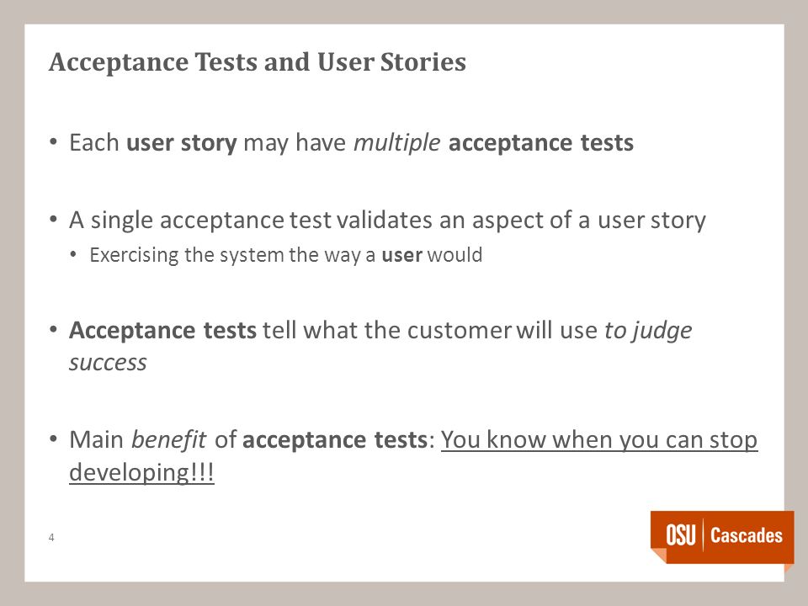Click the italic phrase to judge

(x=648, y=332)
